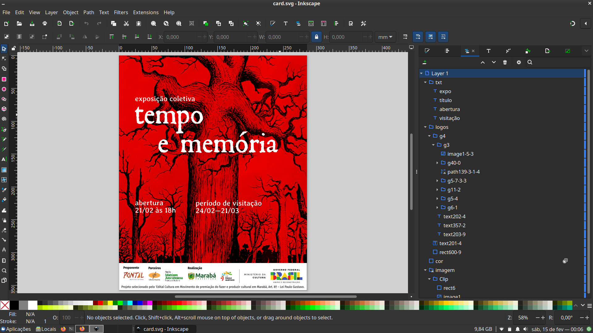Image resolution: width=593 pixels, height=333 pixels.
Task: Collapse the logos group
Action: [x=425, y=127]
